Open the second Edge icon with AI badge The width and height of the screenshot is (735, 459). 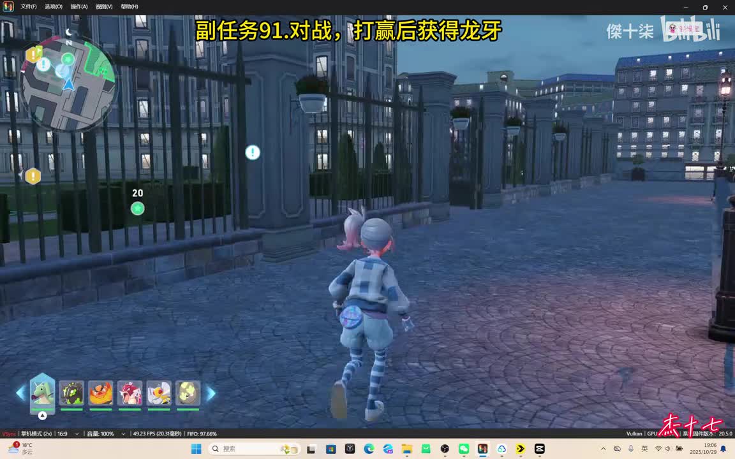(388, 449)
